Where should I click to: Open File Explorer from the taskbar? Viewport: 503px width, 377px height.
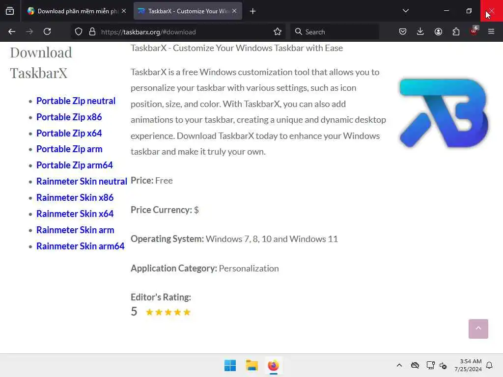point(252,365)
